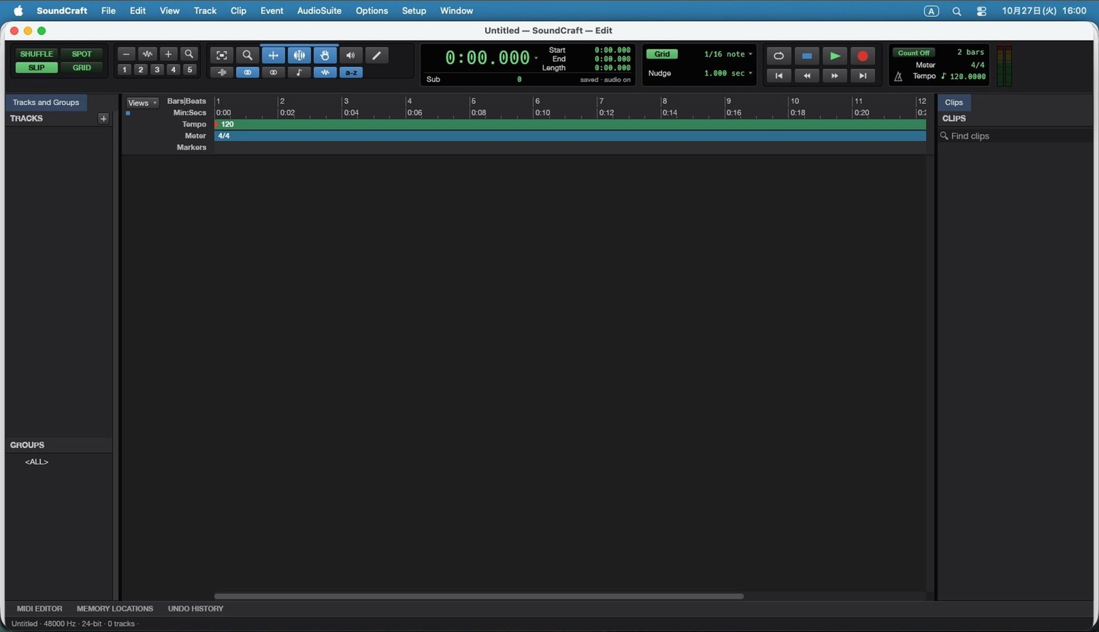This screenshot has height=632, width=1099.
Task: Select the Pencil tool
Action: pyautogui.click(x=376, y=56)
